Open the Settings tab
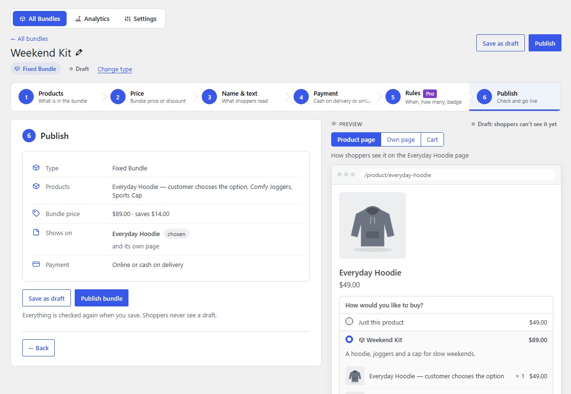 click(x=140, y=19)
